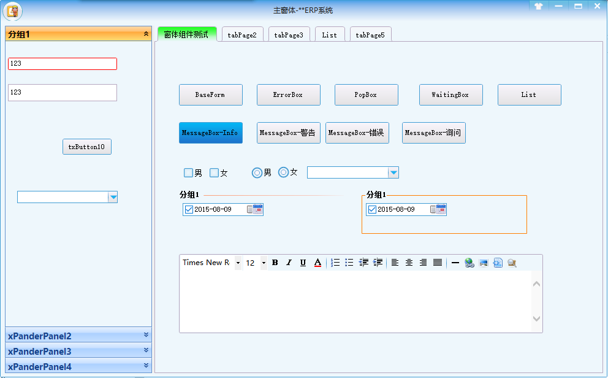Focus the red-bordered 123 text field
Viewport: 608px width, 378px height.
[63, 64]
